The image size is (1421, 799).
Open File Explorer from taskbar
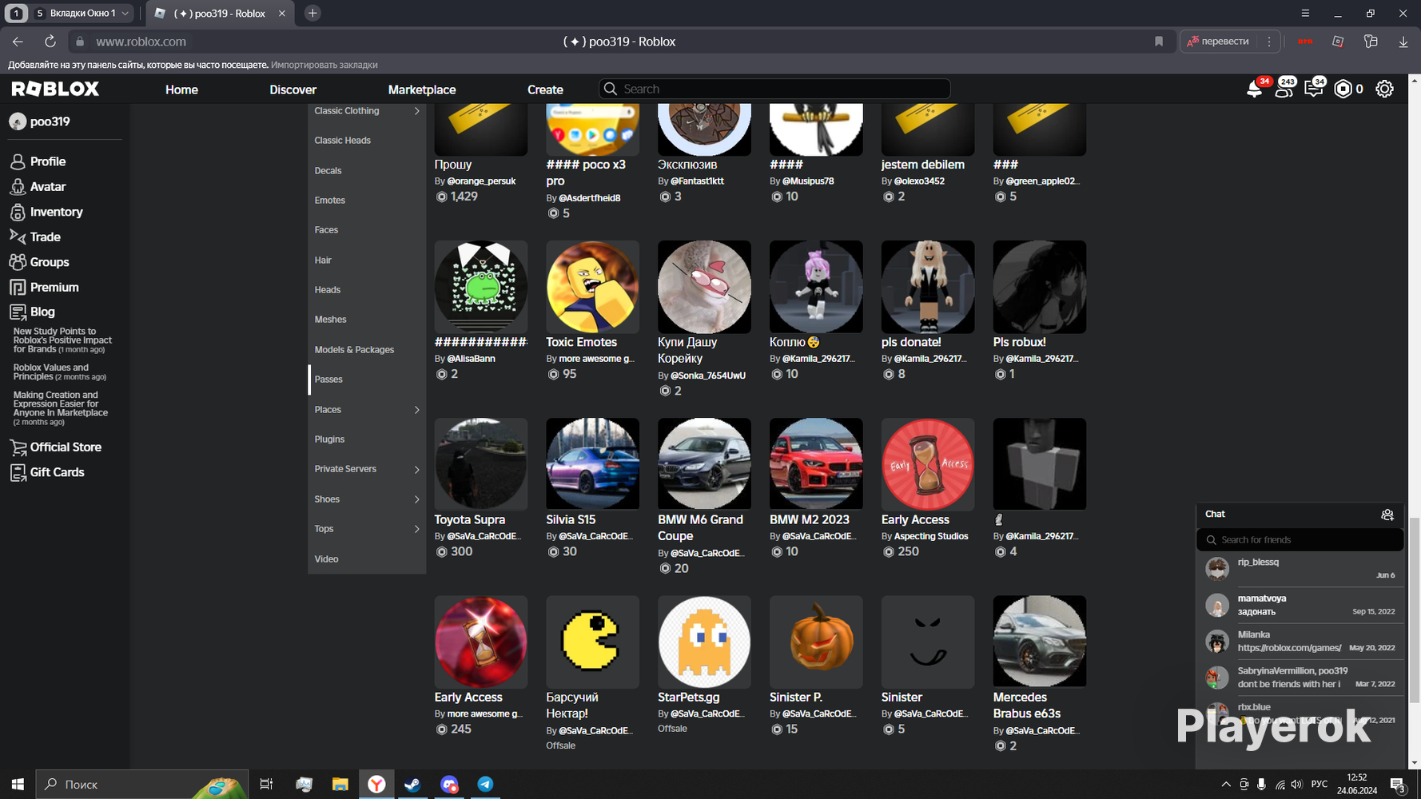pyautogui.click(x=340, y=785)
